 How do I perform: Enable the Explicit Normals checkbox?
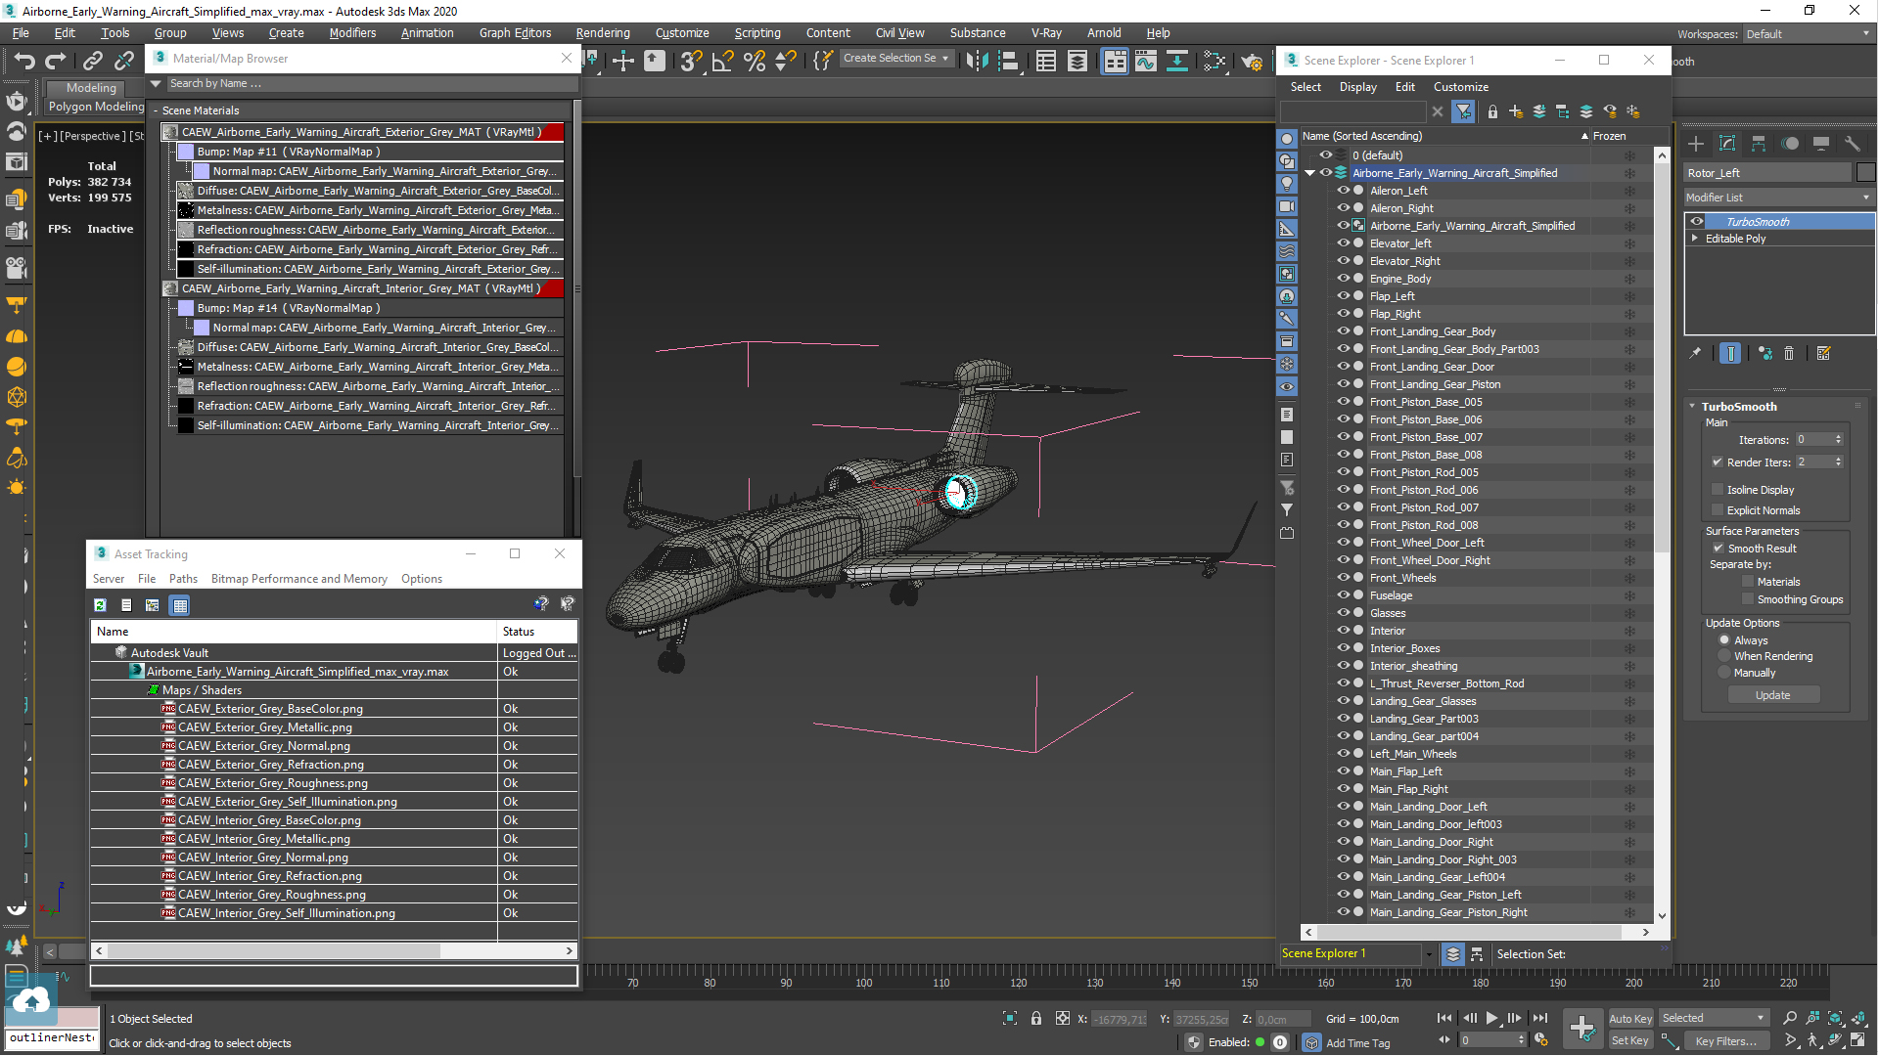pyautogui.click(x=1718, y=510)
